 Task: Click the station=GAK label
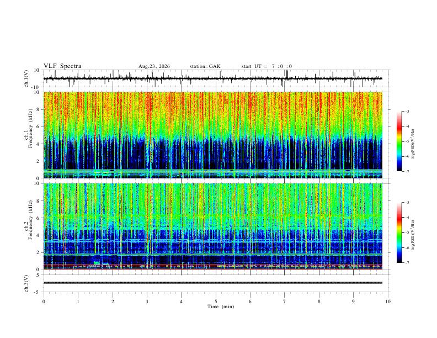(205, 66)
